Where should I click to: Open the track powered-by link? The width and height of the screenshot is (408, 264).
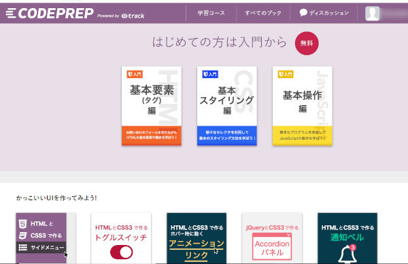[x=133, y=16]
